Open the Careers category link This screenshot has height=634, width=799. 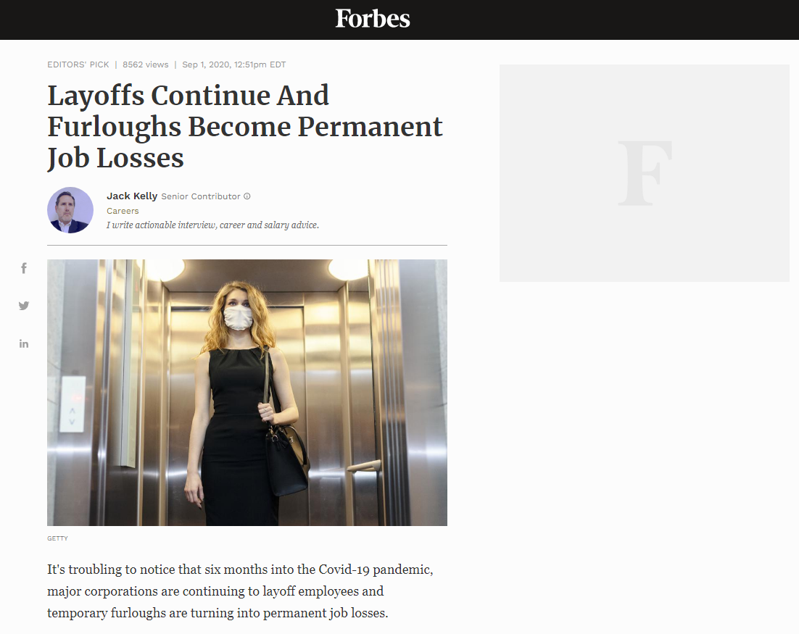click(123, 211)
